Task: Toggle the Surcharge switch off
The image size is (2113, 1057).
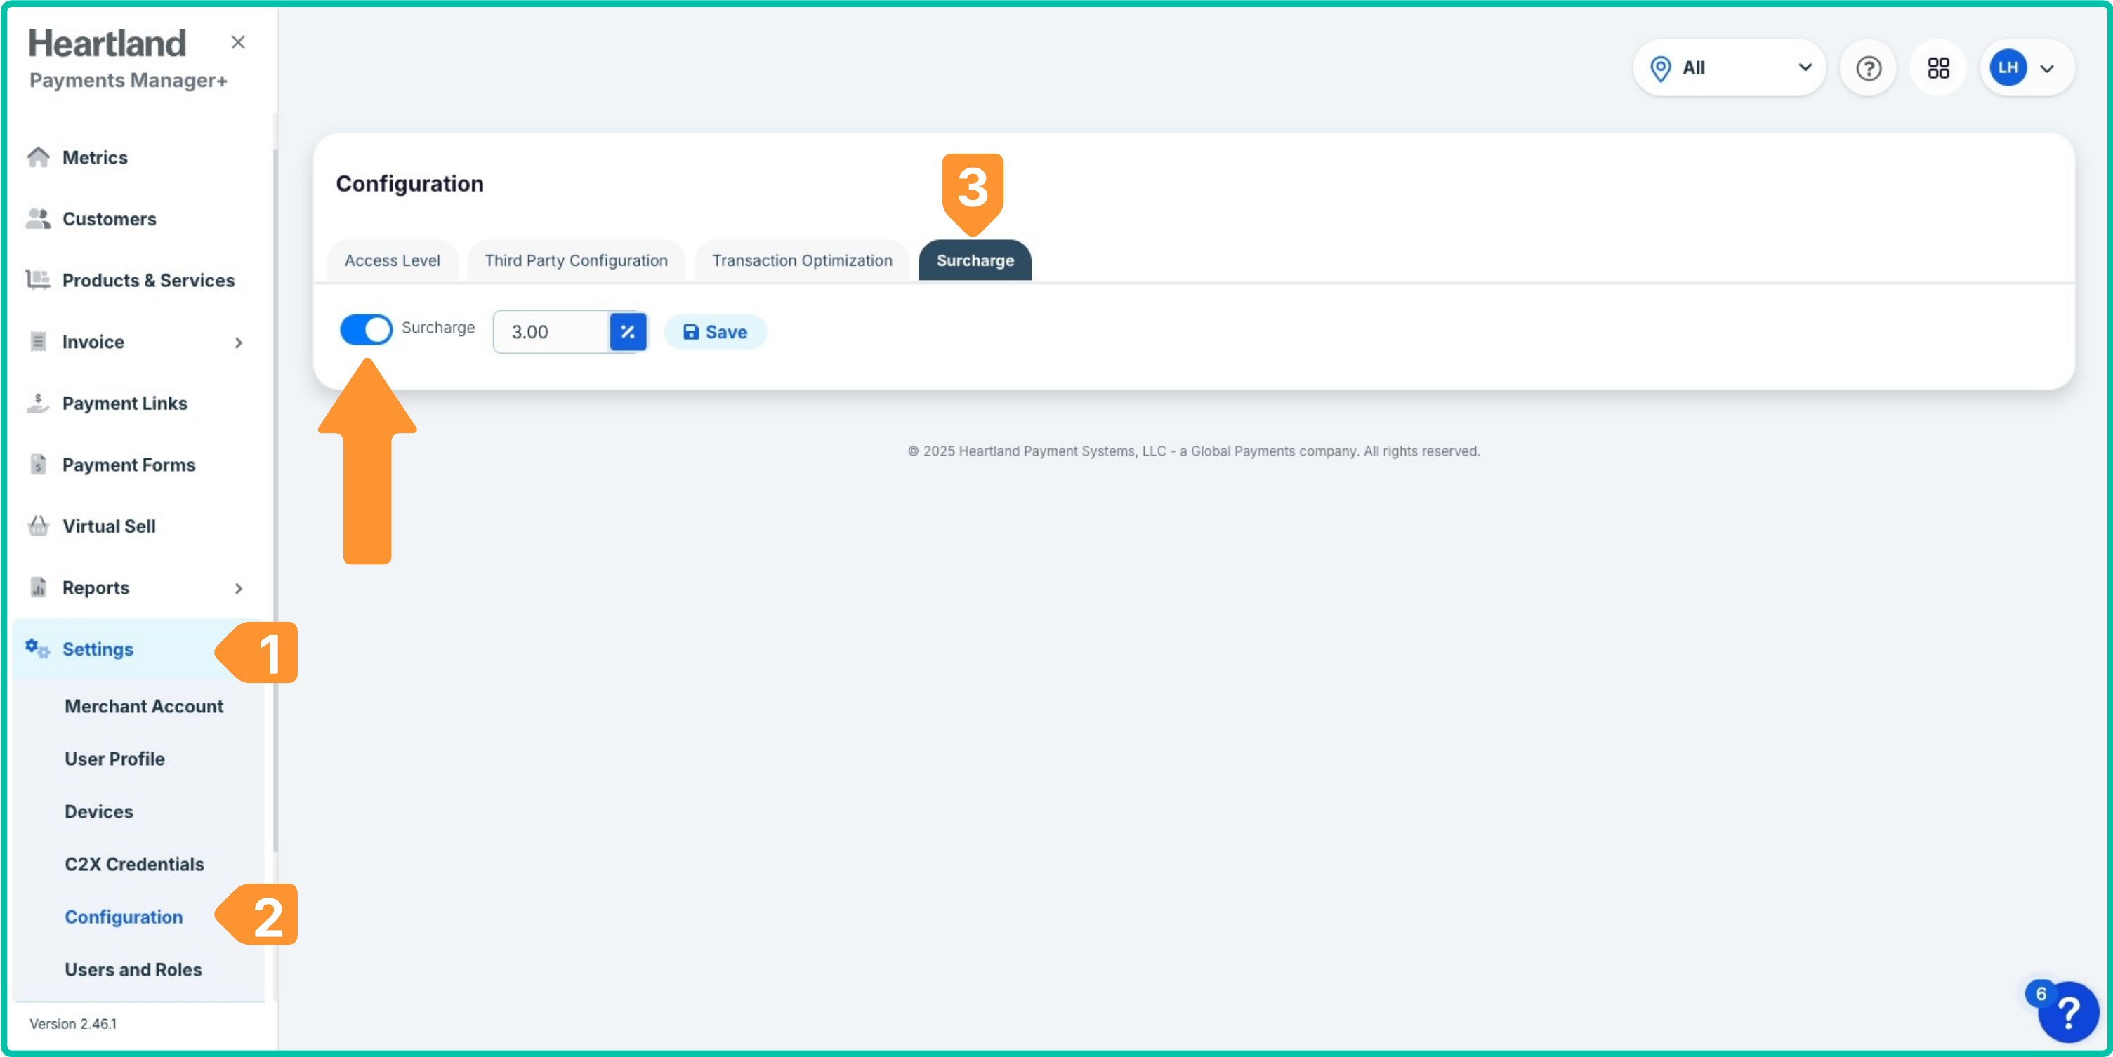Action: (366, 330)
